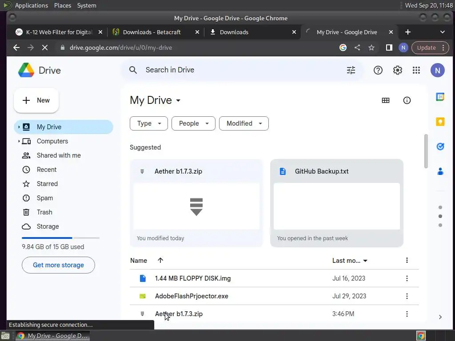Open the Recent section
The width and height of the screenshot is (455, 341).
64,170
